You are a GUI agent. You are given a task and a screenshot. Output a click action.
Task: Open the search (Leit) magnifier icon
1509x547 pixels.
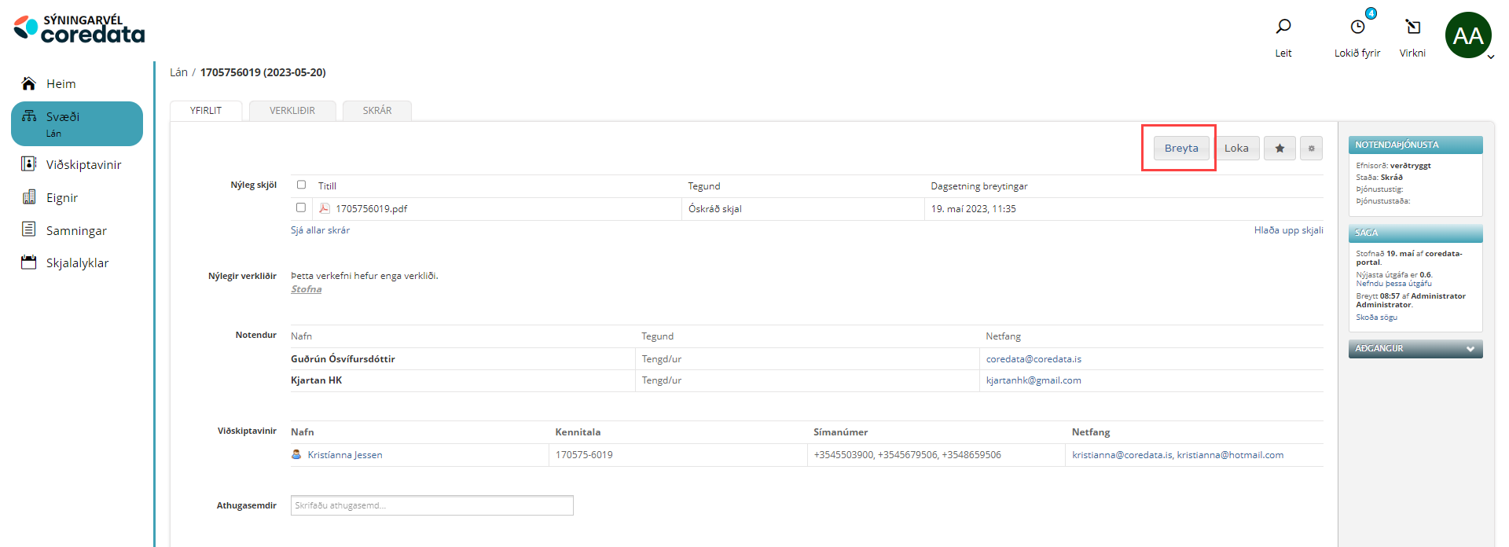(x=1283, y=28)
